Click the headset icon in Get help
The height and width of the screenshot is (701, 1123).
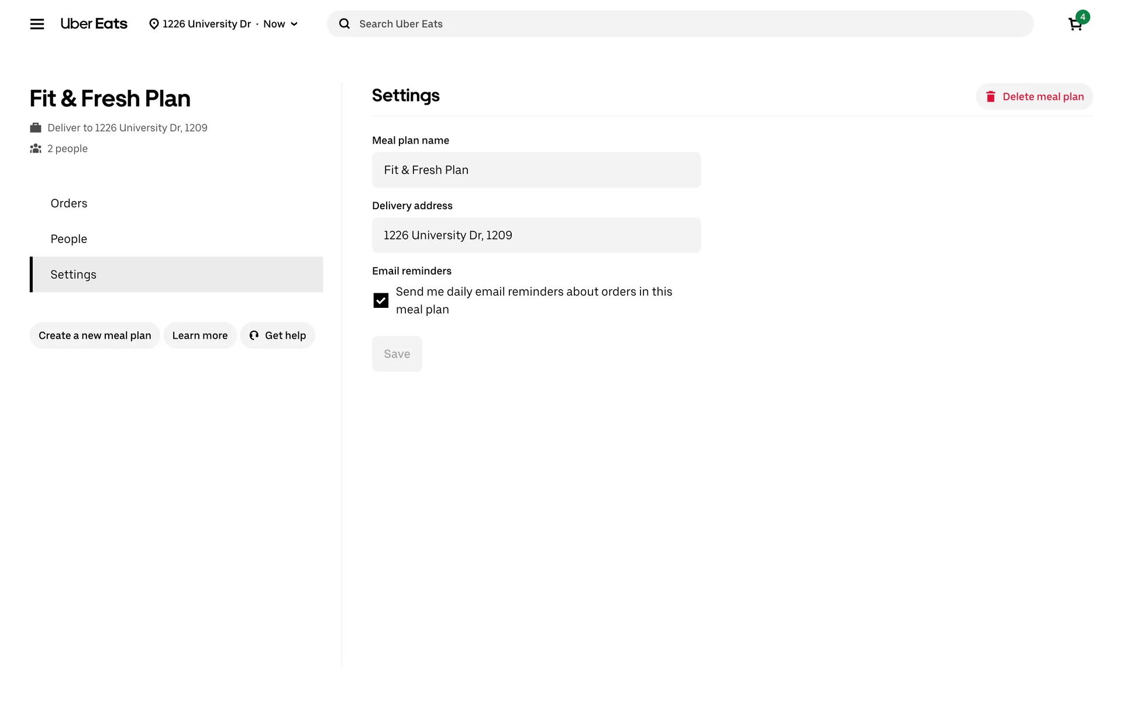[254, 335]
